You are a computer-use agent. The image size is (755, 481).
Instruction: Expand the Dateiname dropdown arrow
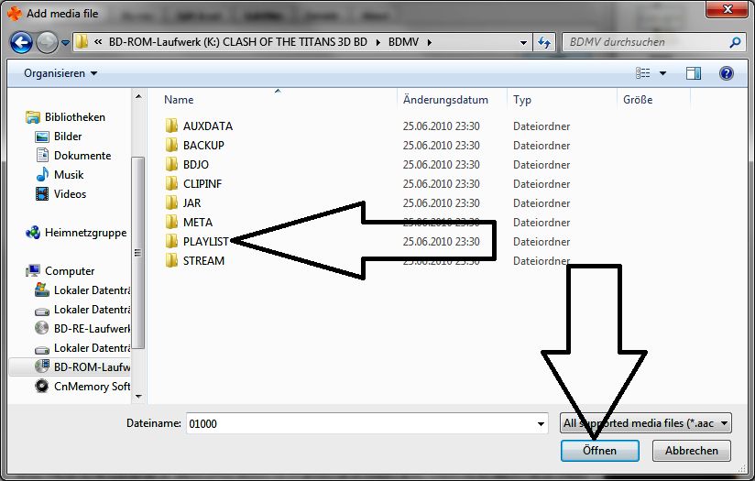pos(541,423)
